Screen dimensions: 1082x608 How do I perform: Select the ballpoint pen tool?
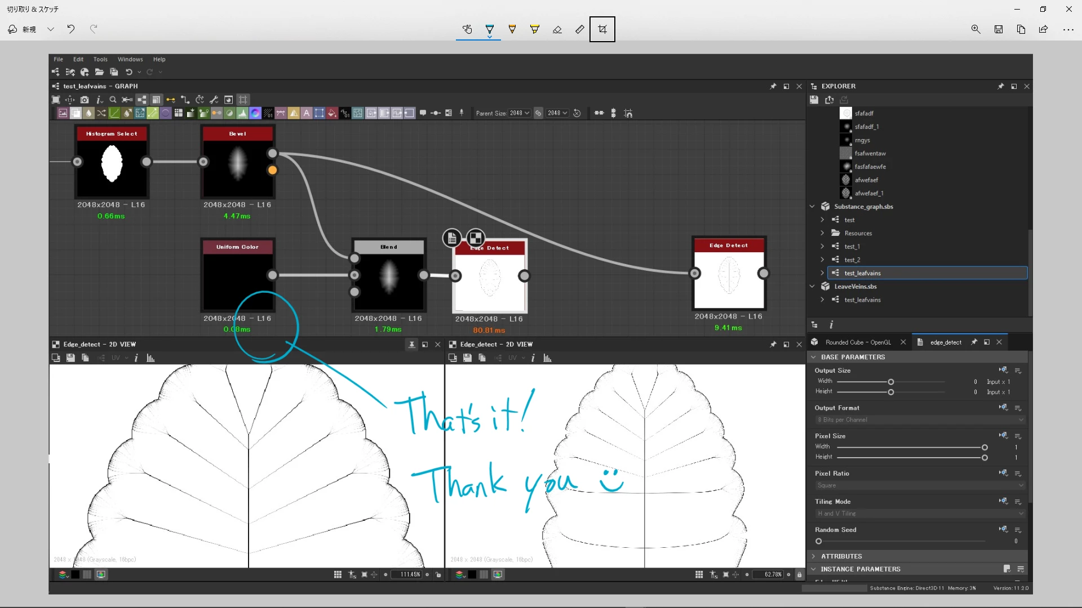pyautogui.click(x=489, y=29)
